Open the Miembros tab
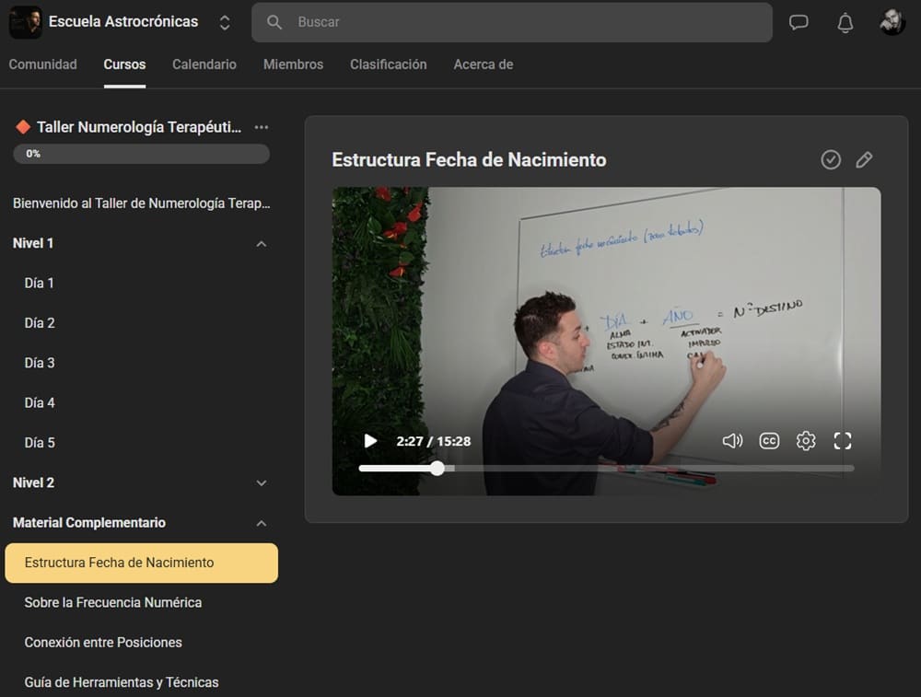Viewport: 921px width, 697px height. point(293,64)
